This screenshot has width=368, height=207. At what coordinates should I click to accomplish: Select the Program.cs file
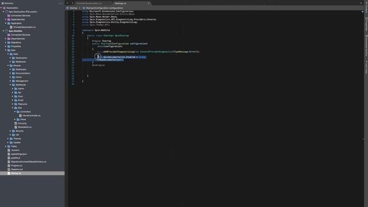[32, 166]
